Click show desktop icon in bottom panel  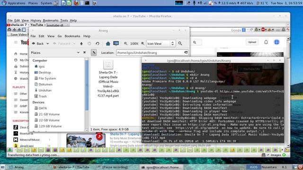[2, 167]
